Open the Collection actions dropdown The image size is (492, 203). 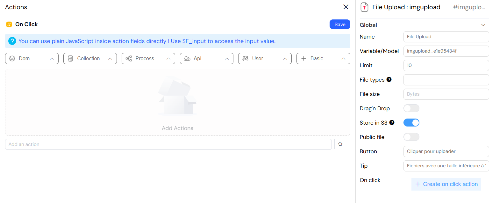pyautogui.click(x=90, y=59)
